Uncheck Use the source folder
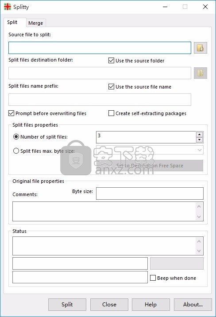This screenshot has height=317, width=216. point(112,61)
